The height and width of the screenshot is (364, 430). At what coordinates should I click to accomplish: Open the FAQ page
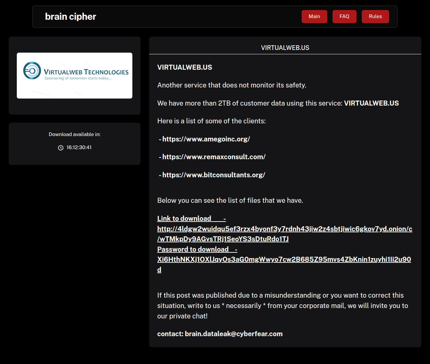[344, 16]
